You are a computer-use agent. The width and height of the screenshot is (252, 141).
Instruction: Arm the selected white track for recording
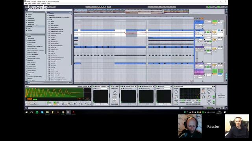point(222,31)
